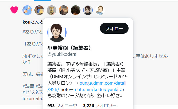Open the cartoon fist-pump man avatar
This screenshot has width=178, height=109.
coord(100,10)
